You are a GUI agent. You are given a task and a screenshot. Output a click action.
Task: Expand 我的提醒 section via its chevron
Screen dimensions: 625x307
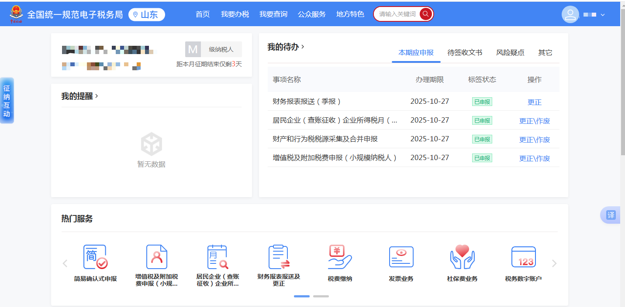pos(97,96)
